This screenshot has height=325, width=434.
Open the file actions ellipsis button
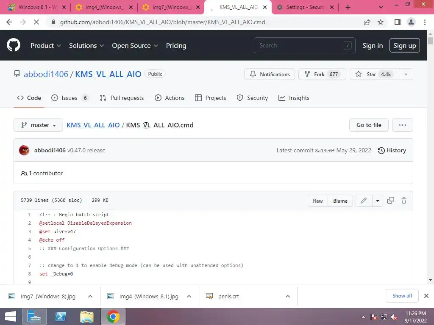pyautogui.click(x=403, y=125)
